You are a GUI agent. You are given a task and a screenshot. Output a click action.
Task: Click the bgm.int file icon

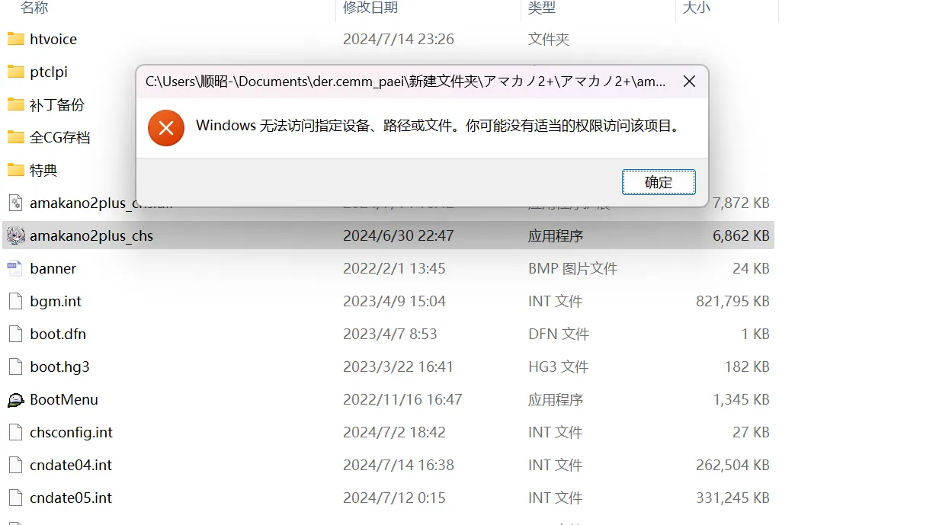coord(16,301)
